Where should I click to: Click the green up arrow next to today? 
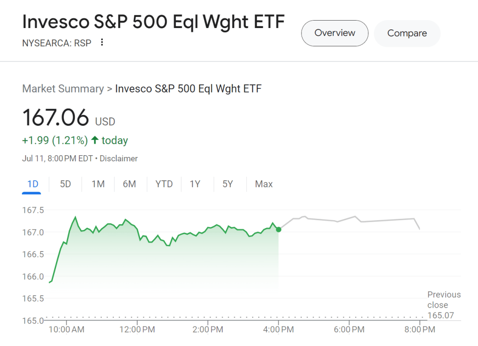[95, 140]
